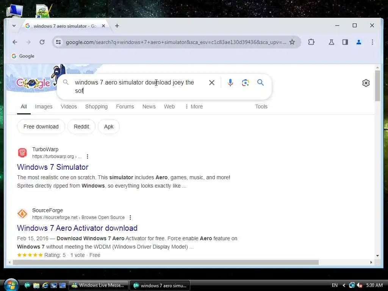This screenshot has width=388, height=291.
Task: Open SourceForge result three-dot options
Action: tap(130, 217)
